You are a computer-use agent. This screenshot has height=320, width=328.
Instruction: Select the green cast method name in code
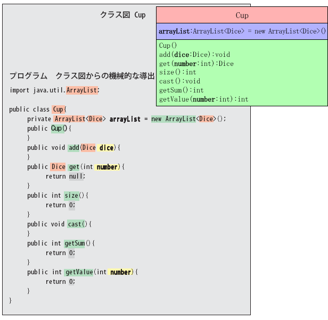[75, 224]
